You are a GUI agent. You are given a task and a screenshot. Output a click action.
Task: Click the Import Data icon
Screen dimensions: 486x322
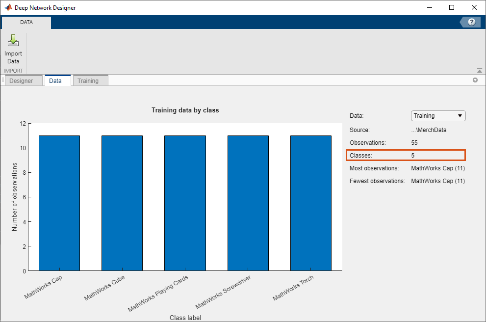click(x=13, y=40)
